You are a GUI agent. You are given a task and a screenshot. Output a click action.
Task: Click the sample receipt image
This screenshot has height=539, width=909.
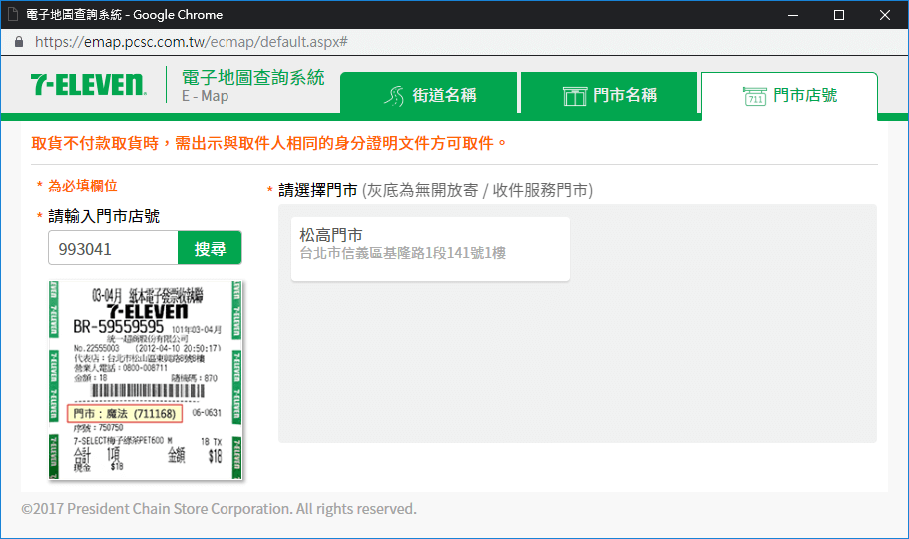pos(148,380)
